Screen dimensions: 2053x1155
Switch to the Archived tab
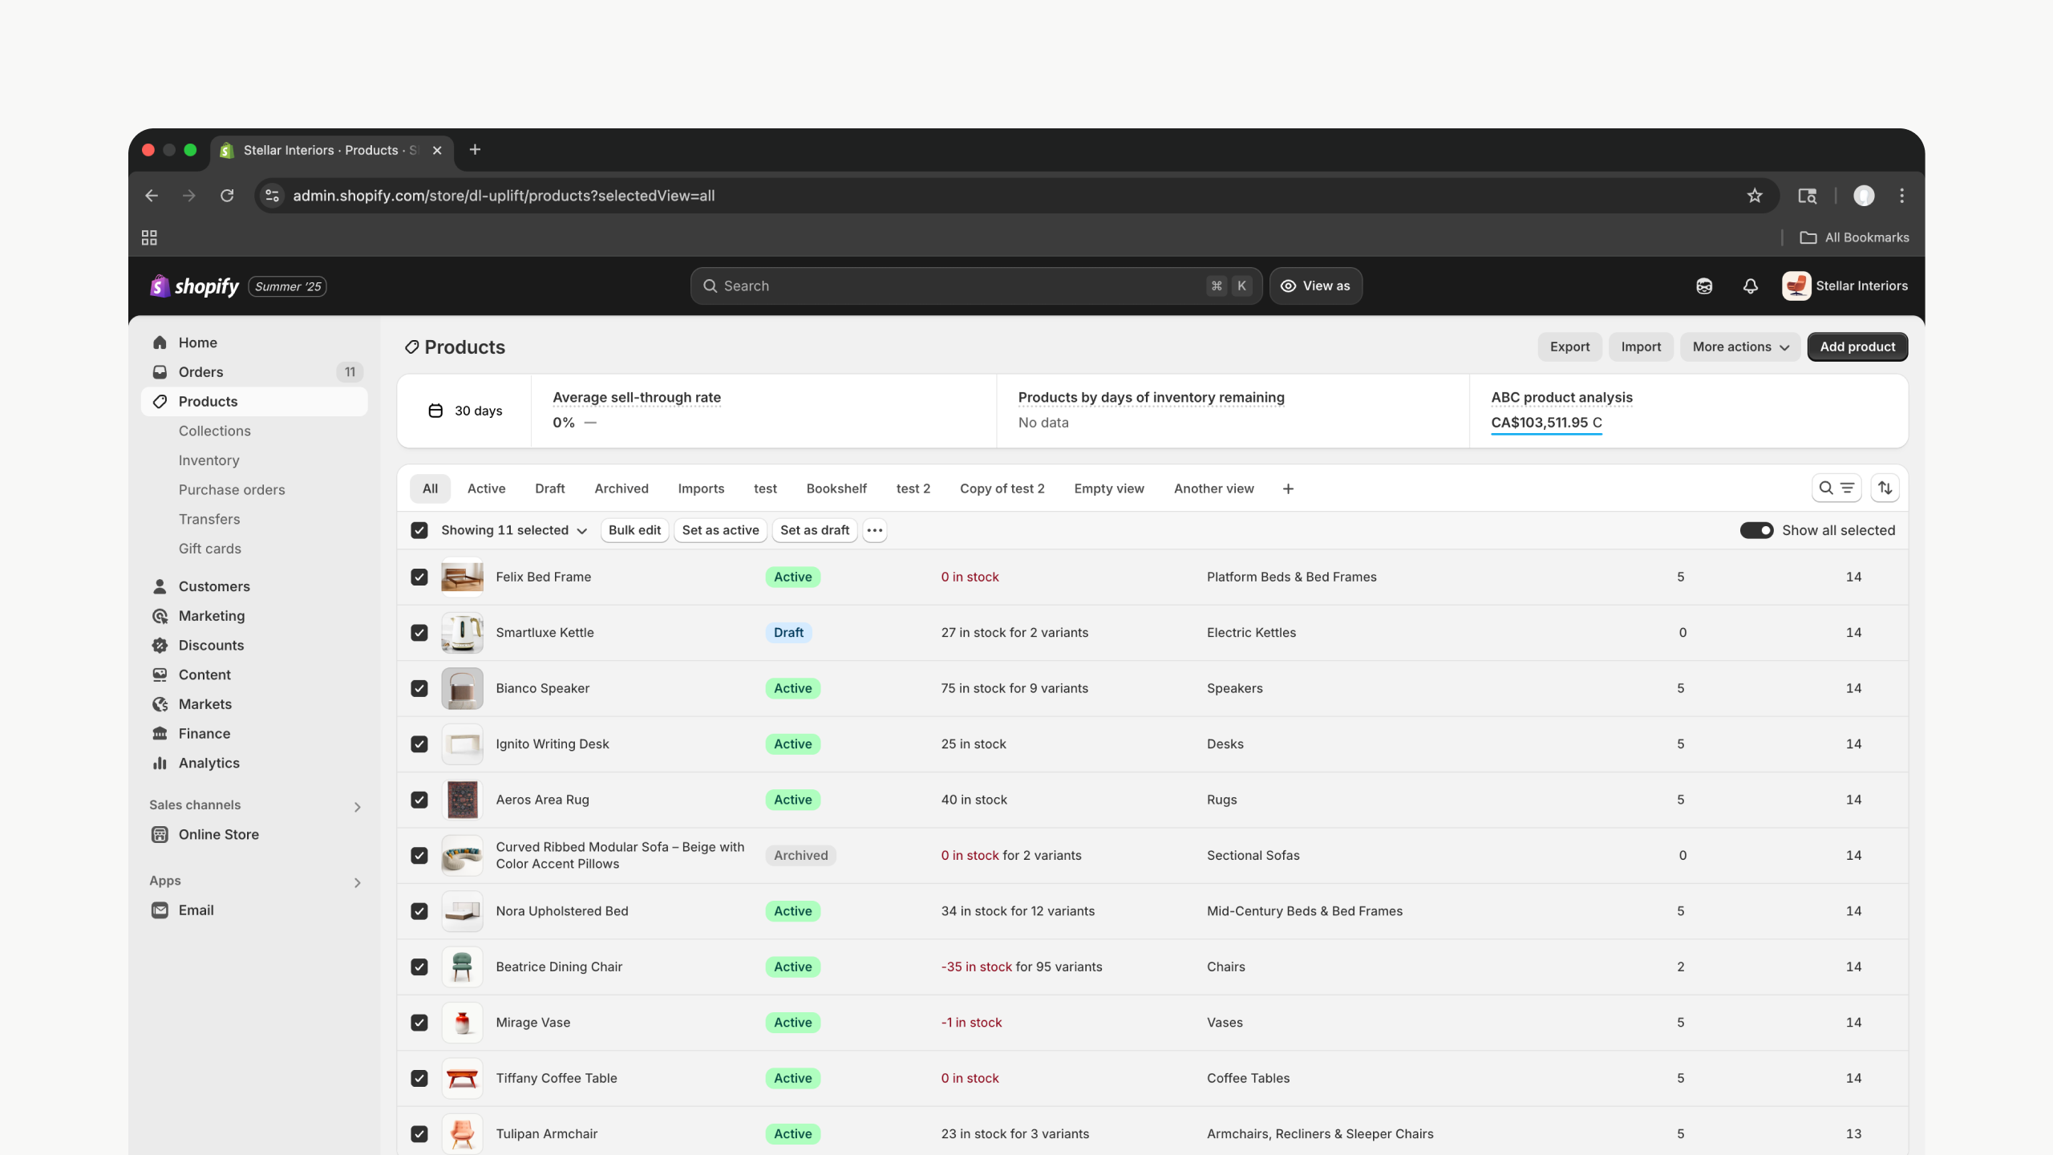coord(621,489)
